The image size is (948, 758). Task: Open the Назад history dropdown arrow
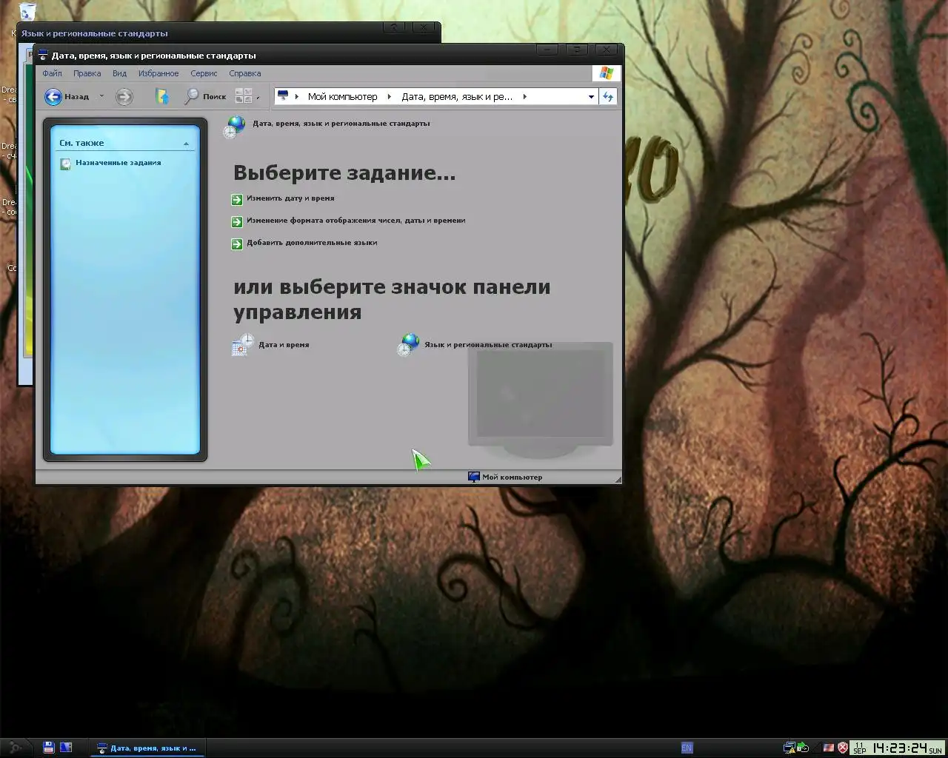102,96
